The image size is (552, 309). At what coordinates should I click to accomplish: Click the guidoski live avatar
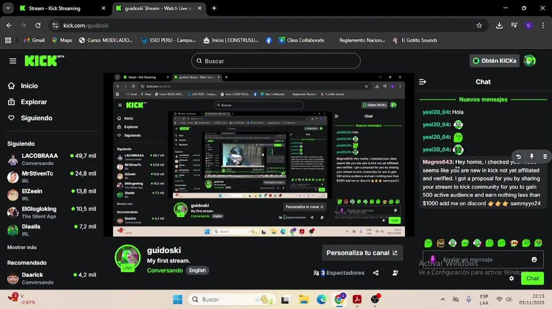(128, 258)
